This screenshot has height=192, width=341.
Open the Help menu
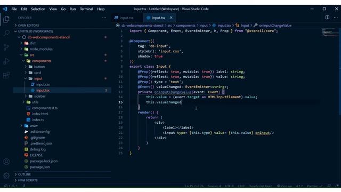click(x=101, y=9)
